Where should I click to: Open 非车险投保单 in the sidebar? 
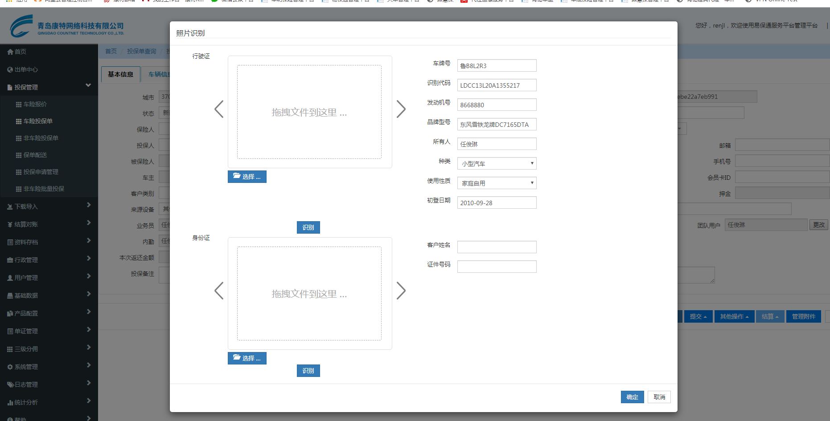tap(41, 138)
